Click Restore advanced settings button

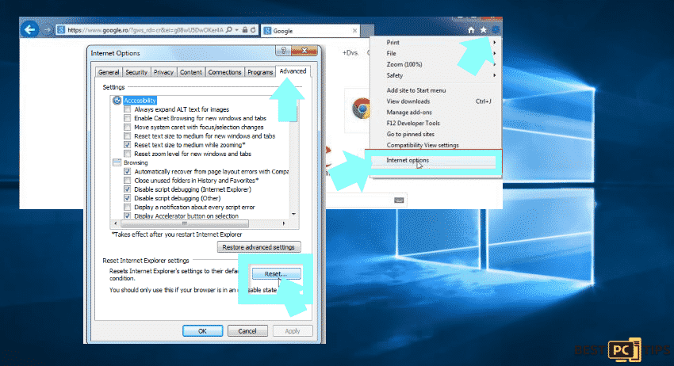pos(258,247)
